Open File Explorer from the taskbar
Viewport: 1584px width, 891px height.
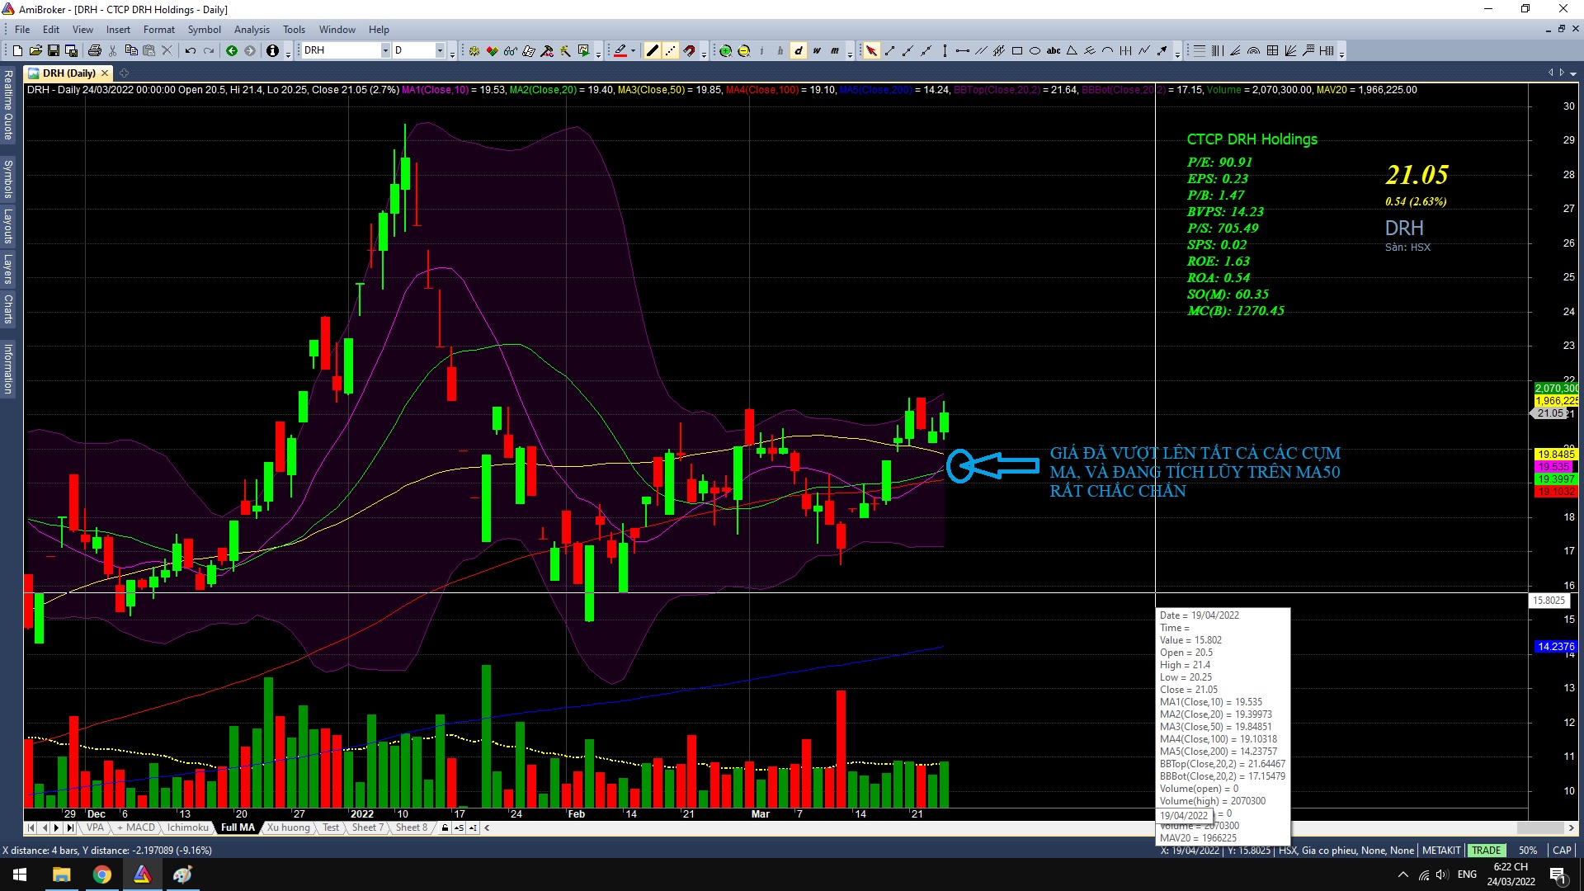pos(62,874)
